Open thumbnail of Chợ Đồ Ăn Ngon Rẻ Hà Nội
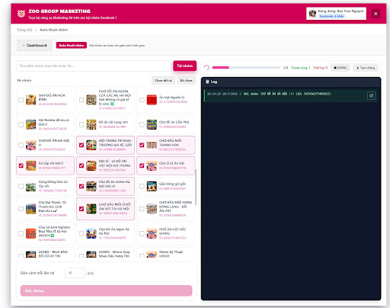The width and height of the screenshot is (390, 308). (91, 233)
